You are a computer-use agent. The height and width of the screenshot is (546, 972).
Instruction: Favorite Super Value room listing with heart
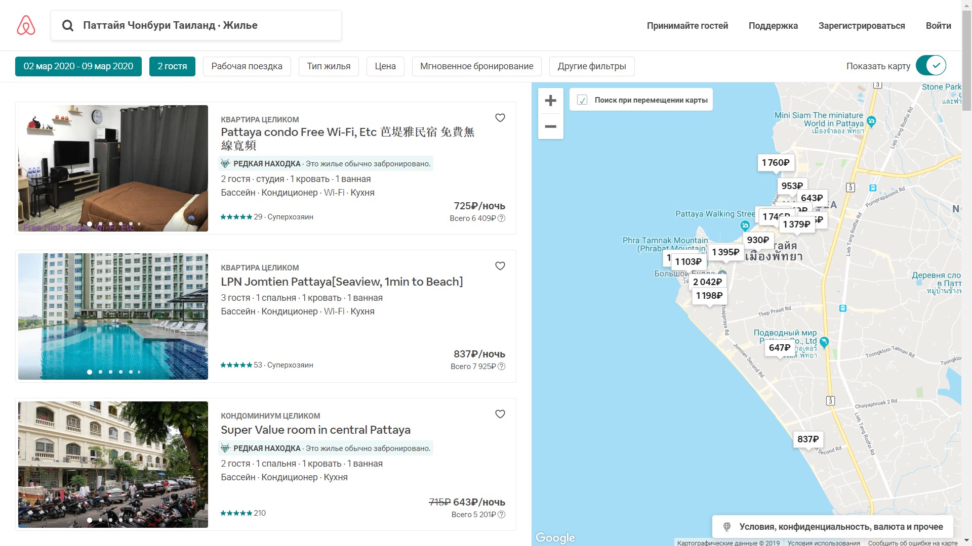click(x=500, y=414)
